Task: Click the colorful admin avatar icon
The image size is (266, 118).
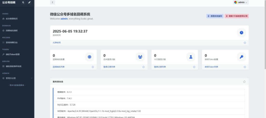Action: [x=236, y=2]
